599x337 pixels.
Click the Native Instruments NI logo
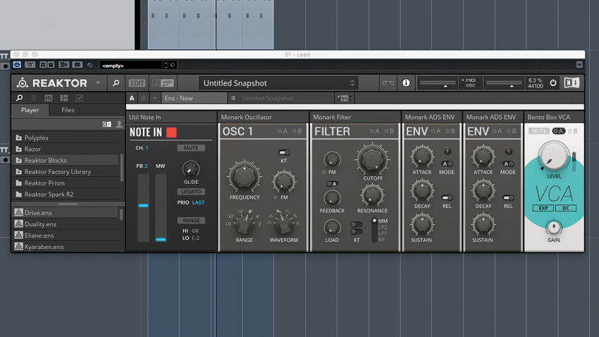[x=572, y=83]
